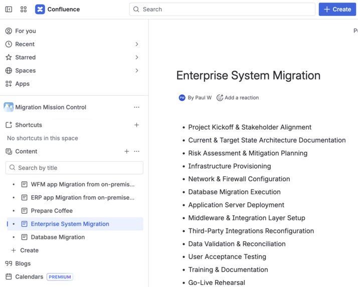Image resolution: width=358 pixels, height=287 pixels.
Task: Click the Confluence logo icon
Action: point(40,10)
